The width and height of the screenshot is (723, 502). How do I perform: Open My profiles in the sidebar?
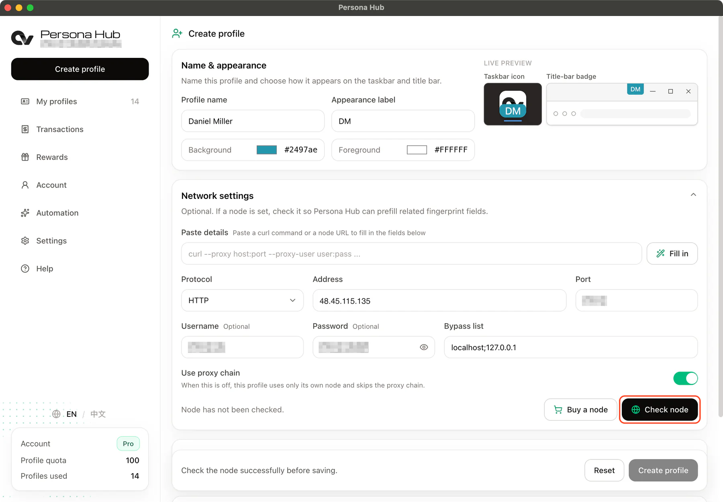80,102
